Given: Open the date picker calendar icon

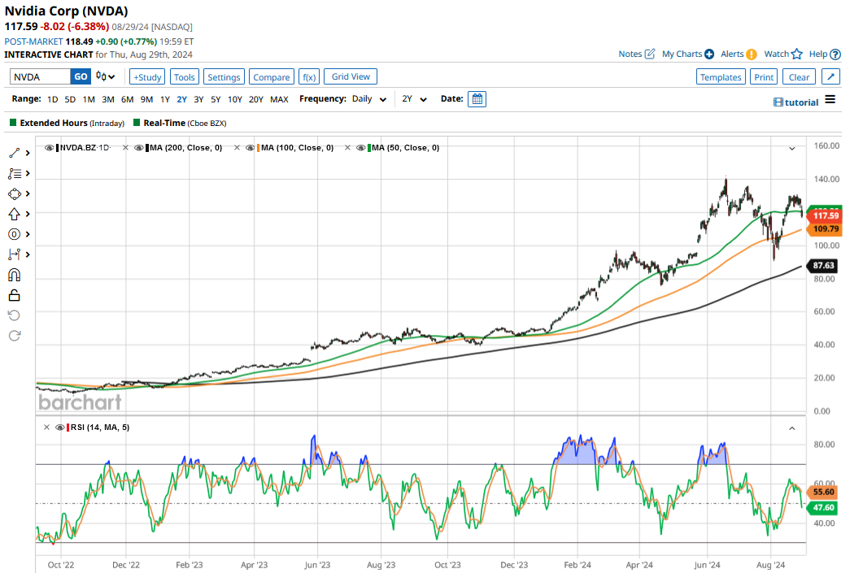Looking at the screenshot, I should 477,99.
